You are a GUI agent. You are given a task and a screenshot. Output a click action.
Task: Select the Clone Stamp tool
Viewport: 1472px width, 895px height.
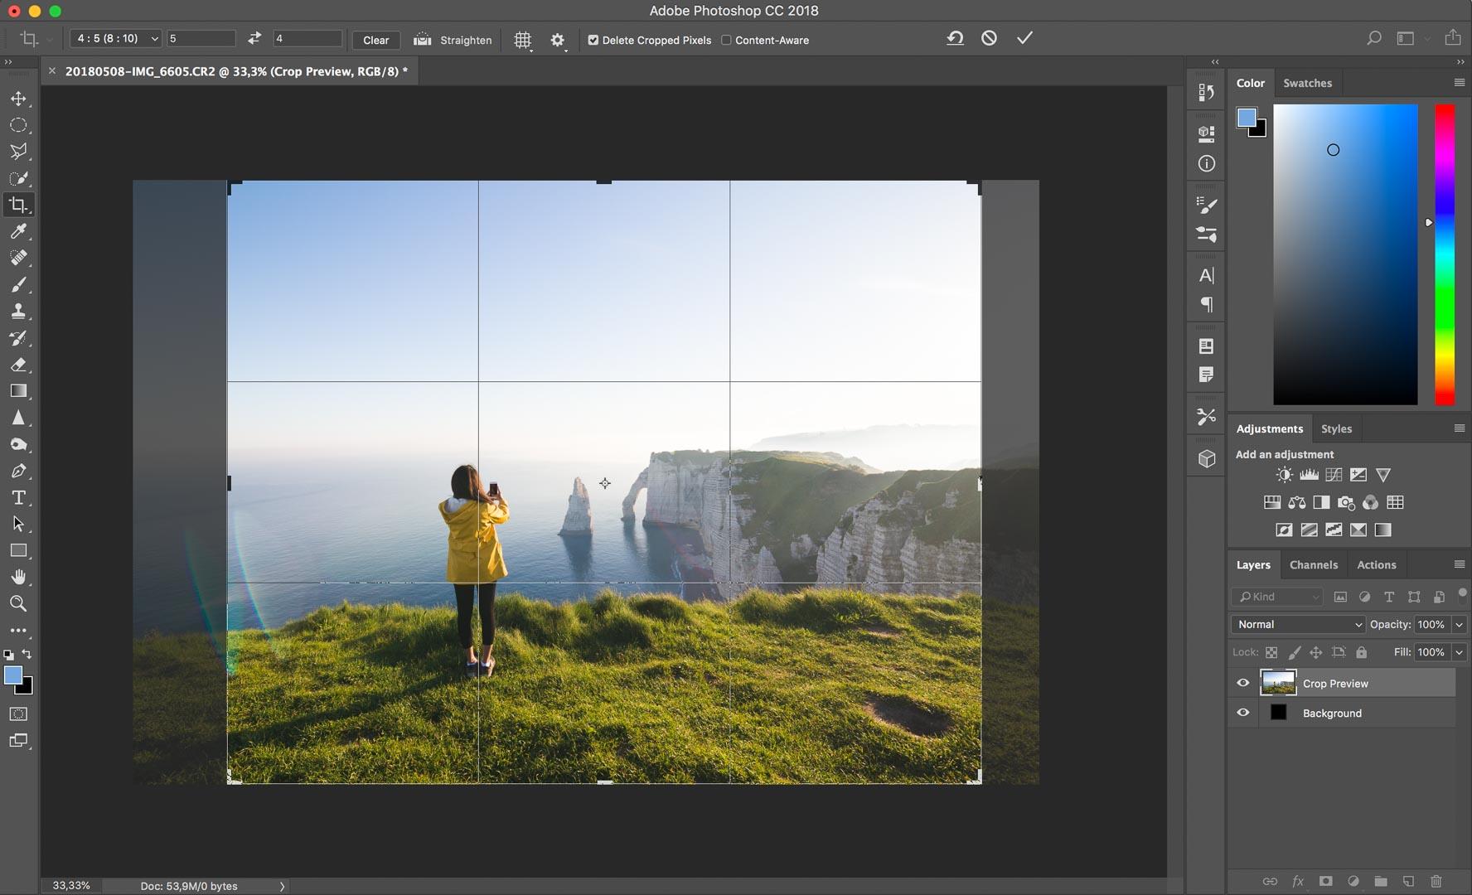pyautogui.click(x=18, y=312)
